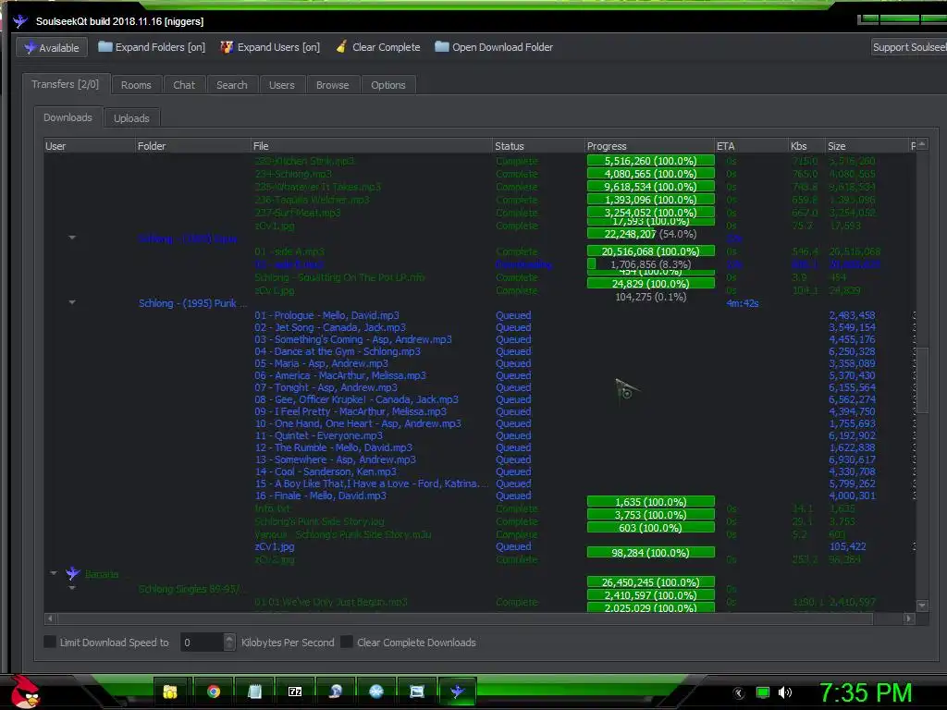
Task: Sort by the ETA column header
Action: point(752,146)
